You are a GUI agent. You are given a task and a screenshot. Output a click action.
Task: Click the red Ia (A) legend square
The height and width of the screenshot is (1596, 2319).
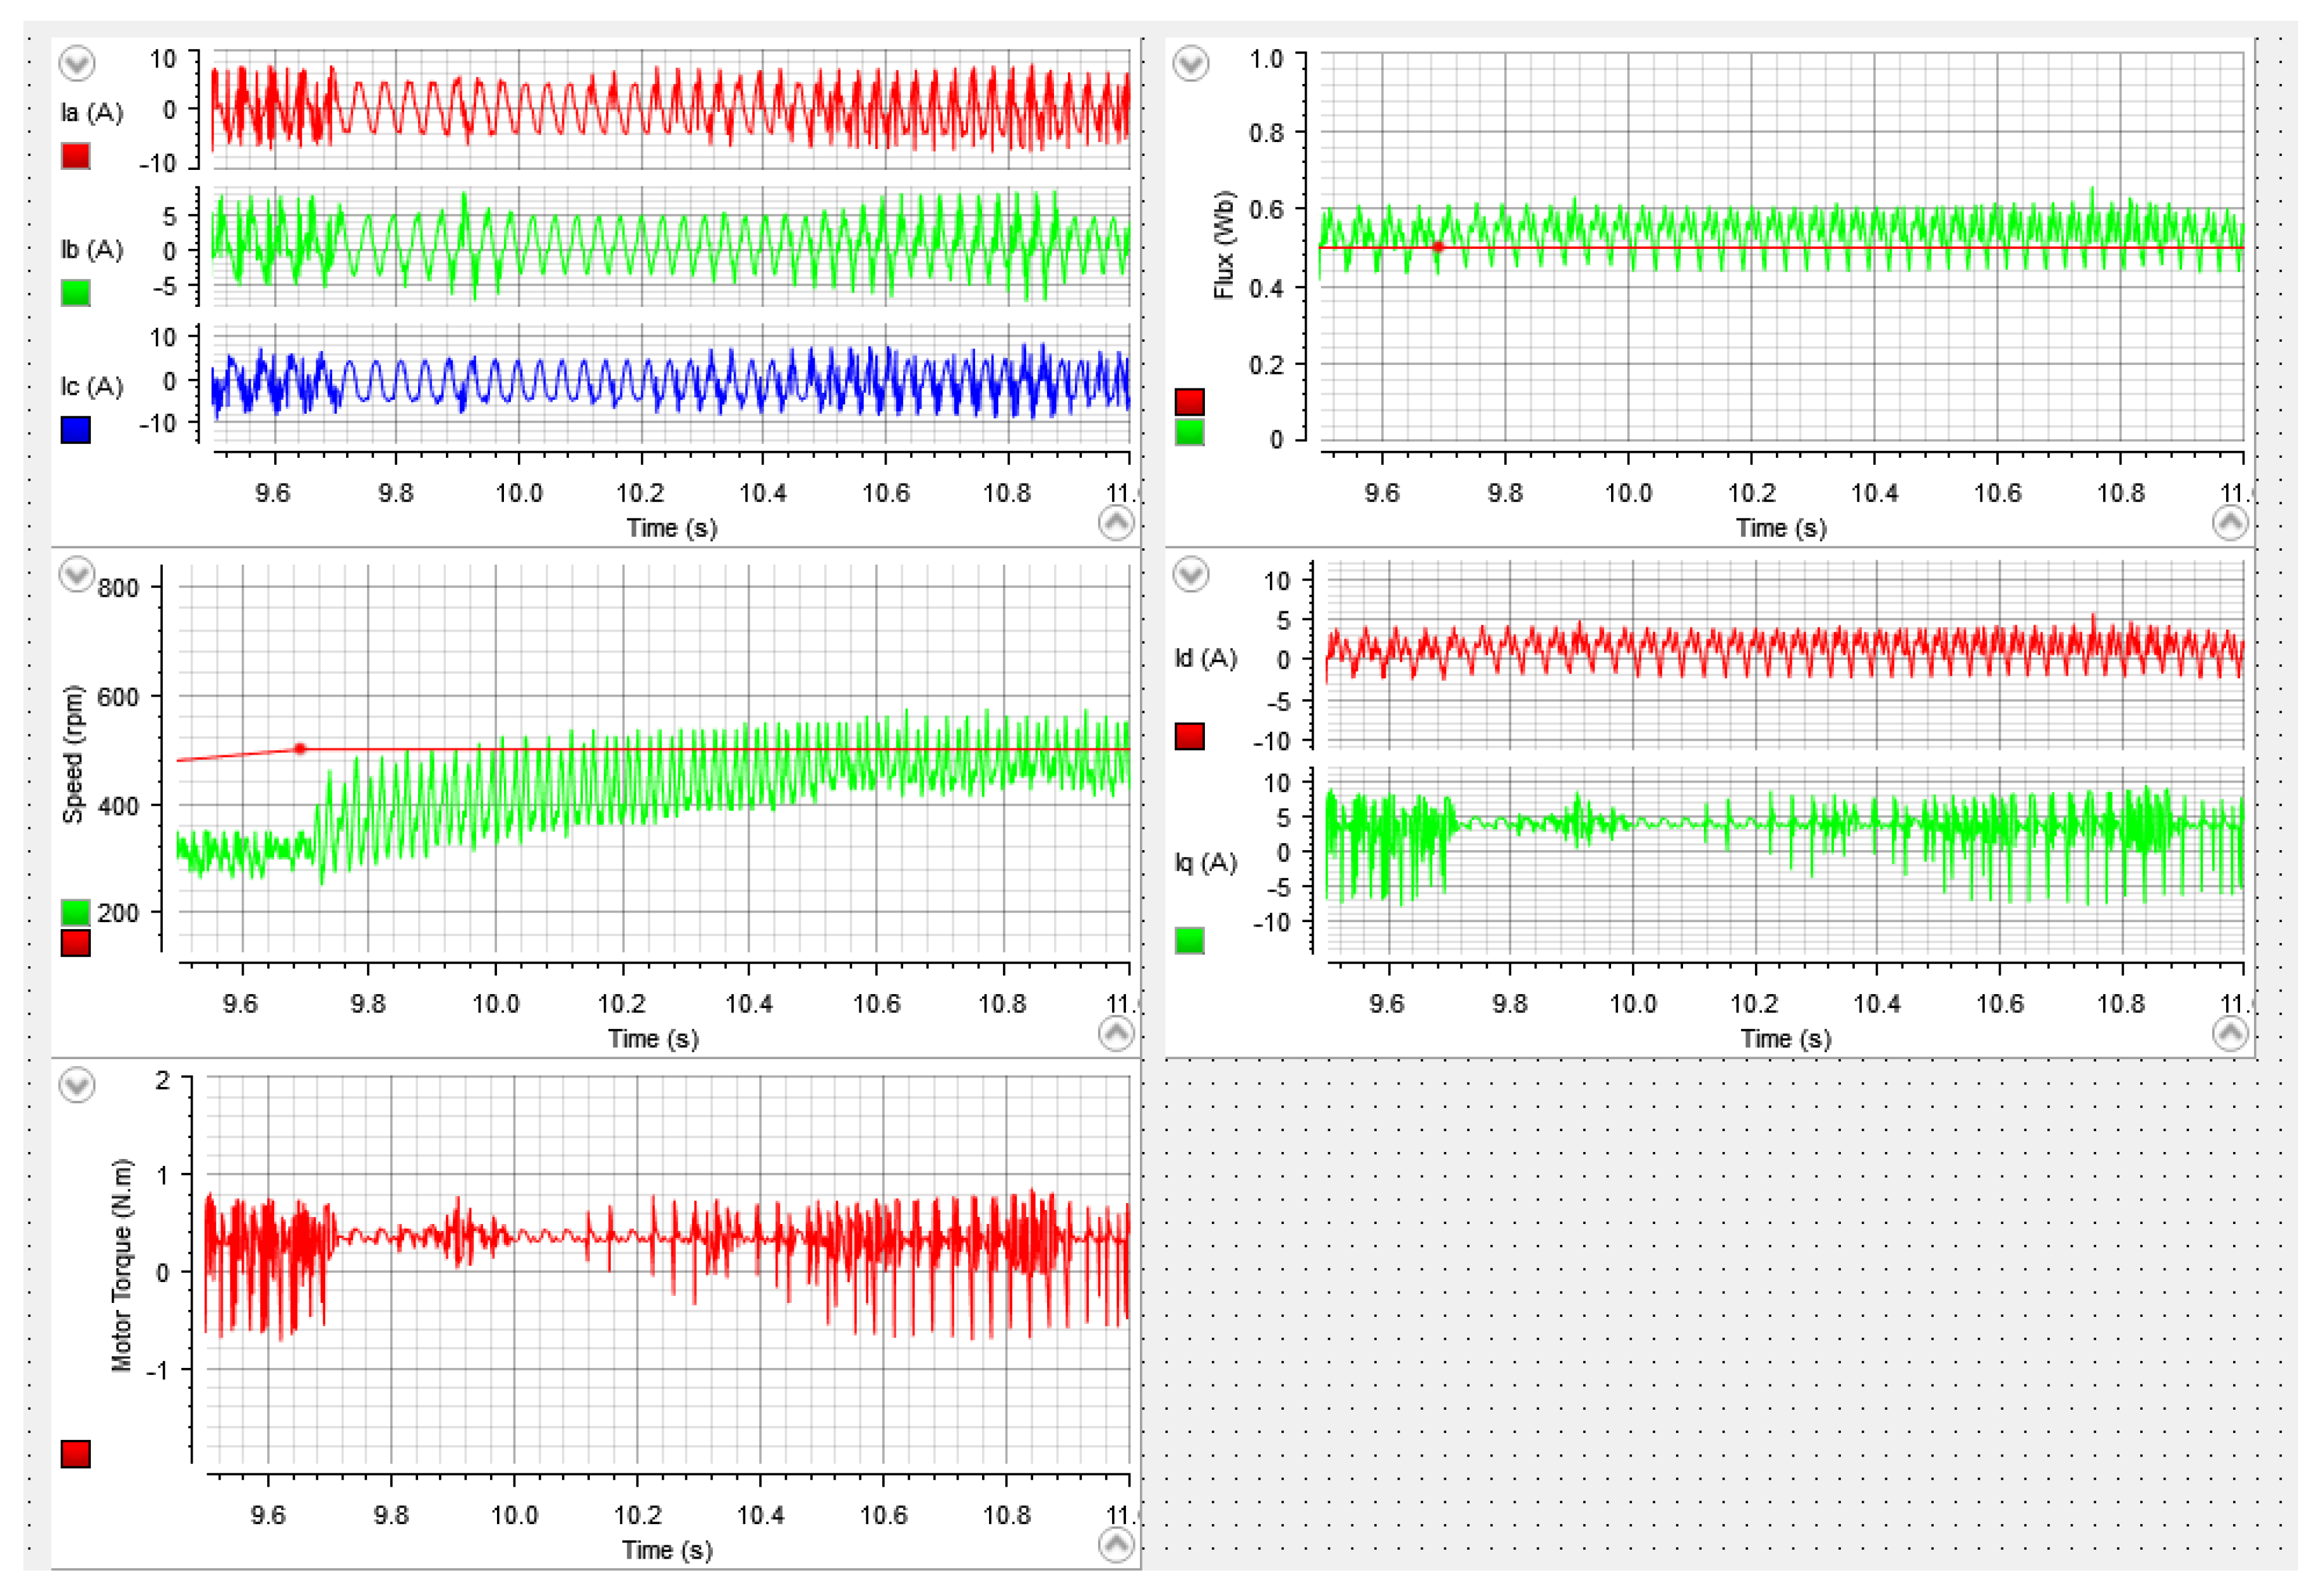point(76,156)
